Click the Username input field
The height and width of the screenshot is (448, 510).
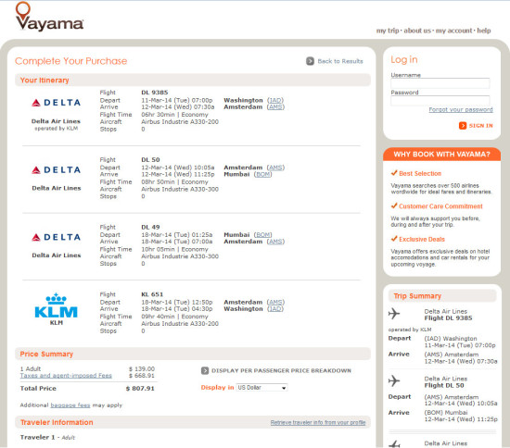440,83
